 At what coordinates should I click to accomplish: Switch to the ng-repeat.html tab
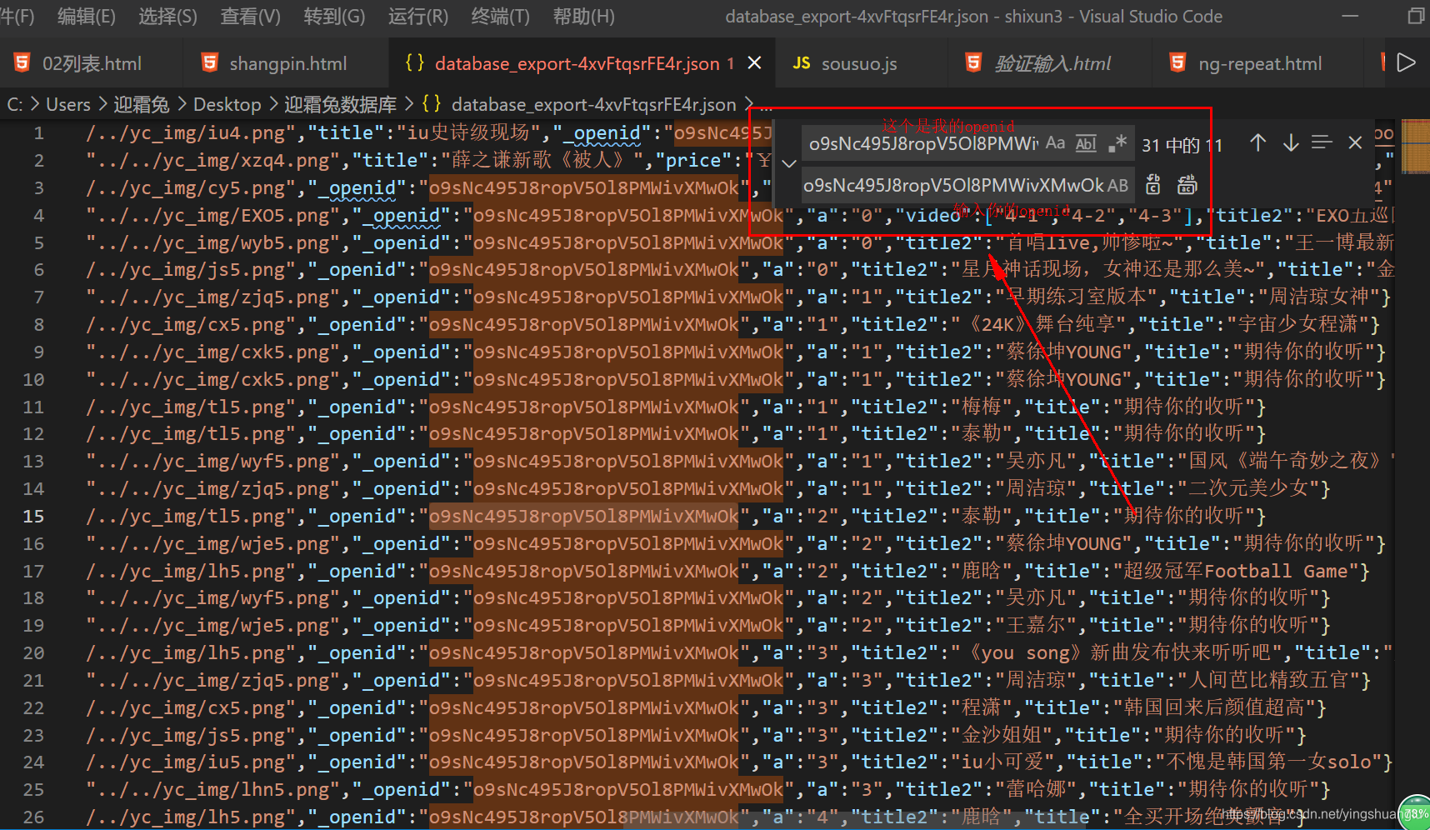pyautogui.click(x=1259, y=63)
